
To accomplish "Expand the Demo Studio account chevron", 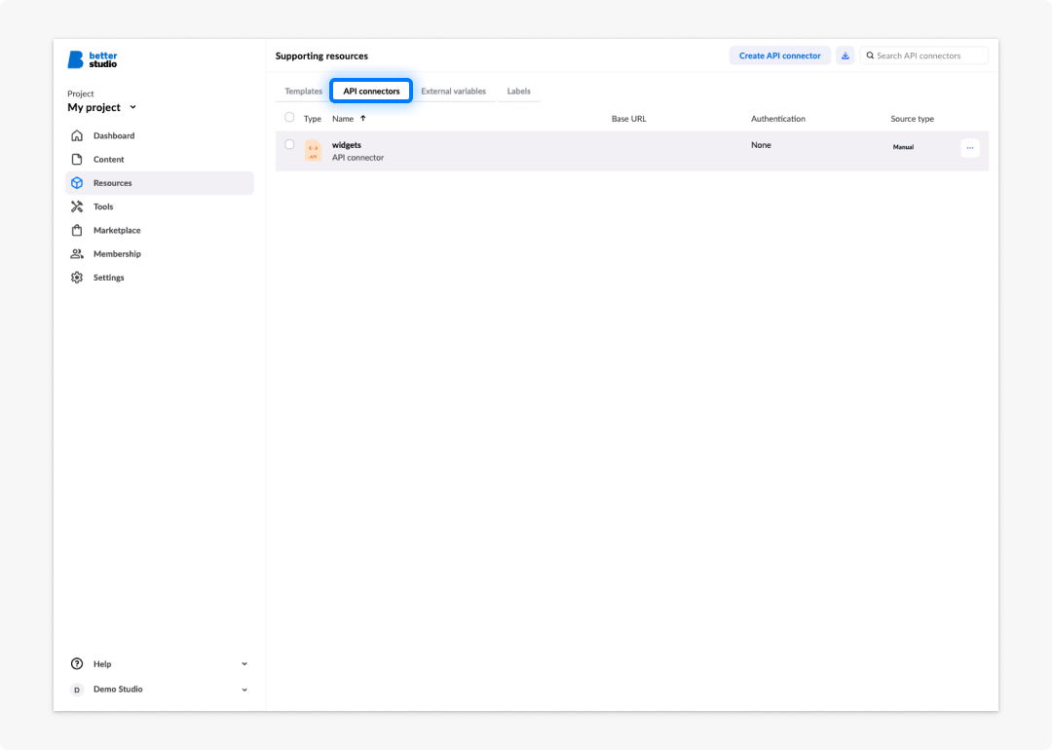I will [244, 690].
